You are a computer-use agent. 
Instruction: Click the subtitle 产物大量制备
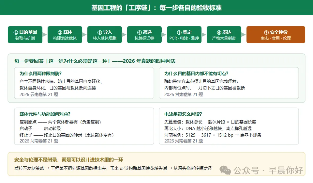tap(224, 38)
